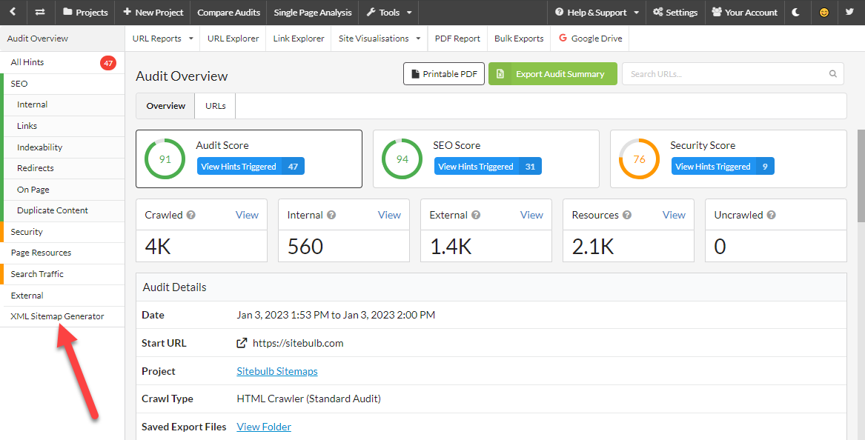Switch to the URLs tab
This screenshot has width=865, height=440.
point(215,106)
